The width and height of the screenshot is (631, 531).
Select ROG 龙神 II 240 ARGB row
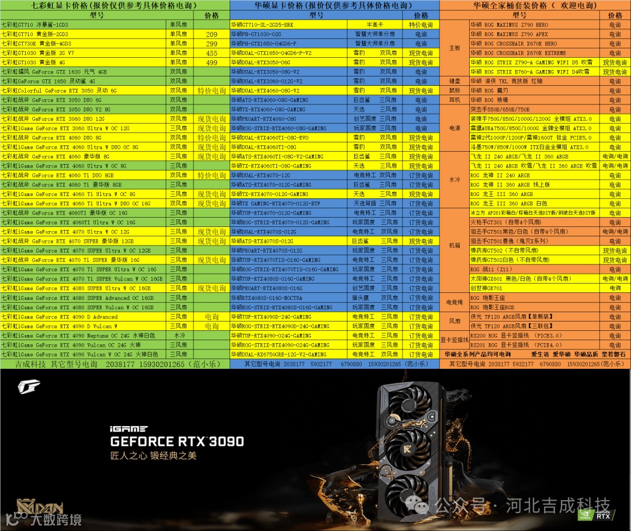(550, 175)
